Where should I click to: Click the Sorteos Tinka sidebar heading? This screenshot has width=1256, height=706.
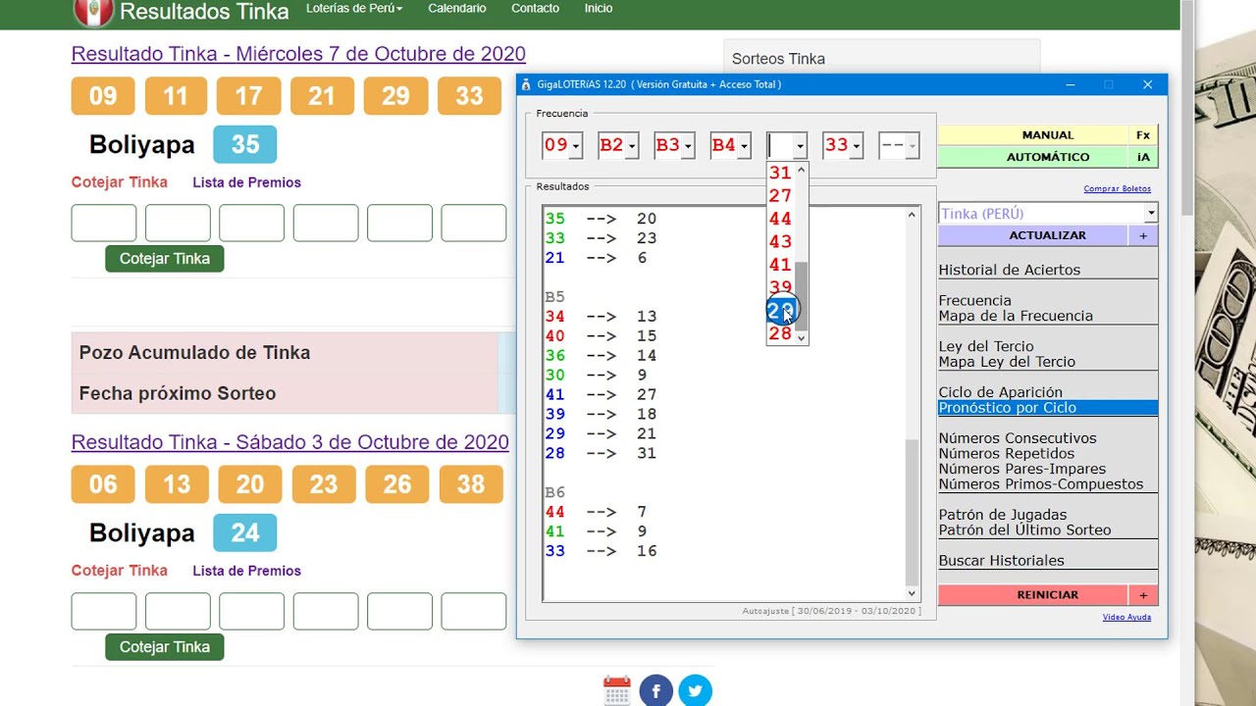[x=779, y=59]
